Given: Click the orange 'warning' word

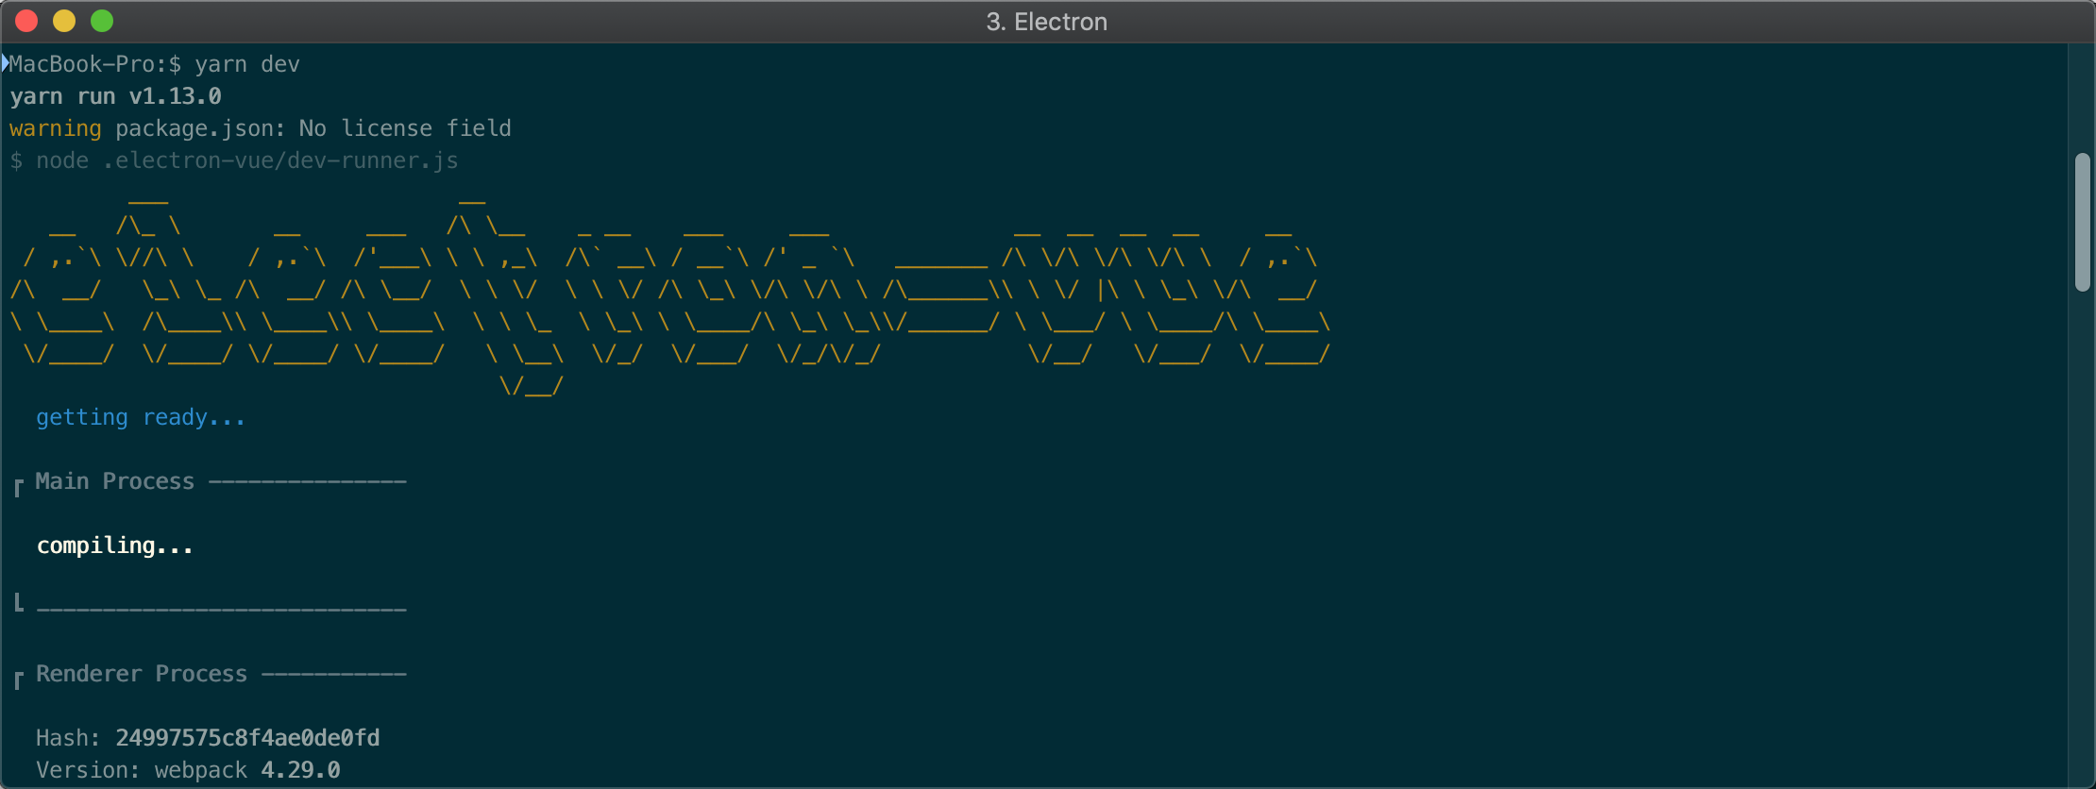Looking at the screenshot, I should [x=55, y=128].
